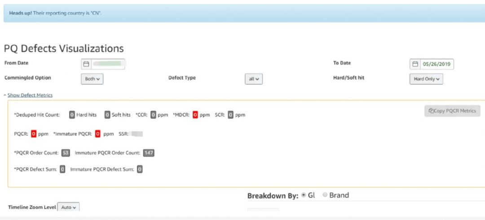Click the Soft hits count badge

coord(107,115)
